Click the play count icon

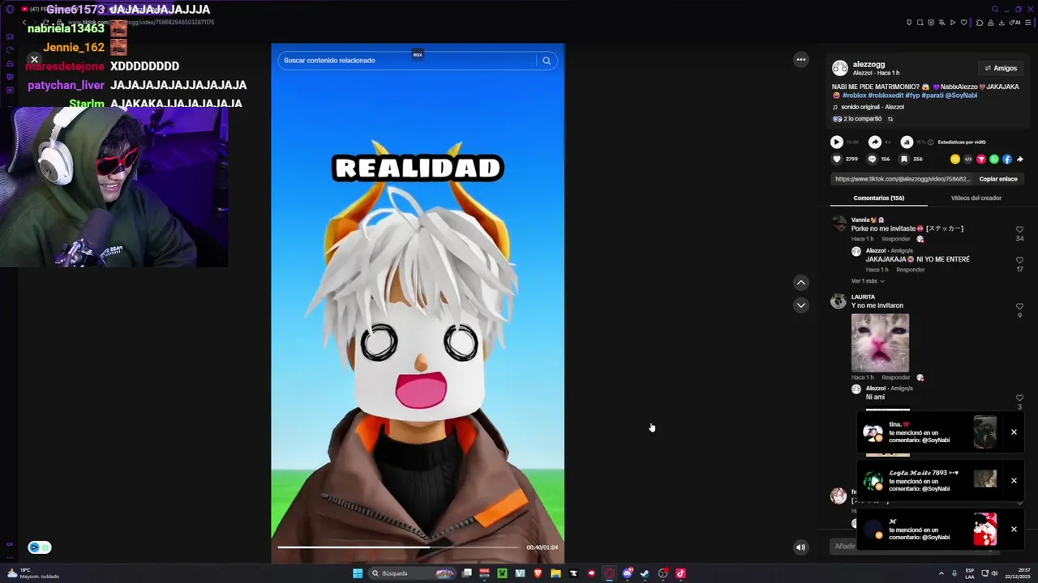(837, 142)
